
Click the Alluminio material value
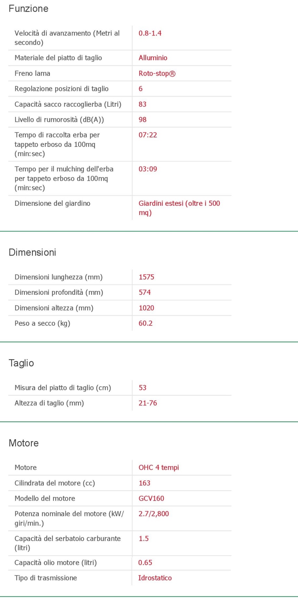pyautogui.click(x=153, y=58)
